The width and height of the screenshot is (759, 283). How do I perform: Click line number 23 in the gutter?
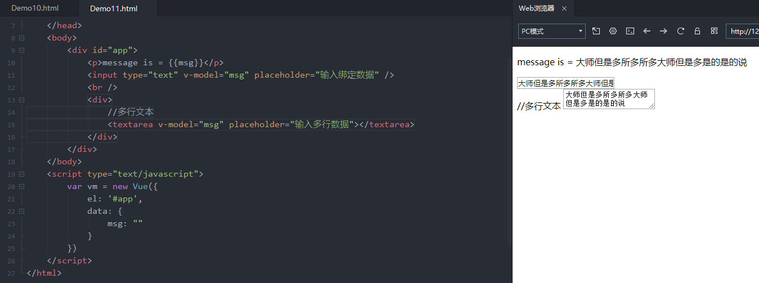(12, 223)
